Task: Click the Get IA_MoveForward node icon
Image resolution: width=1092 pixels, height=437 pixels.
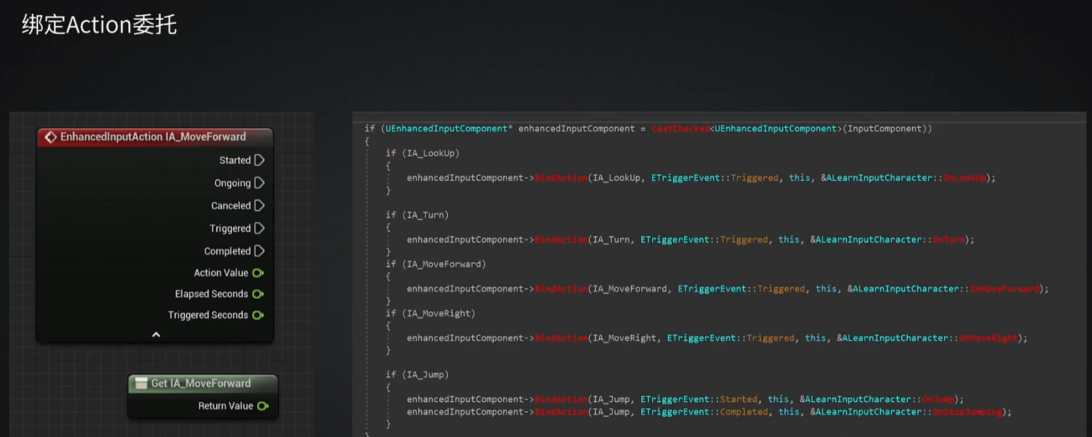Action: [x=141, y=383]
